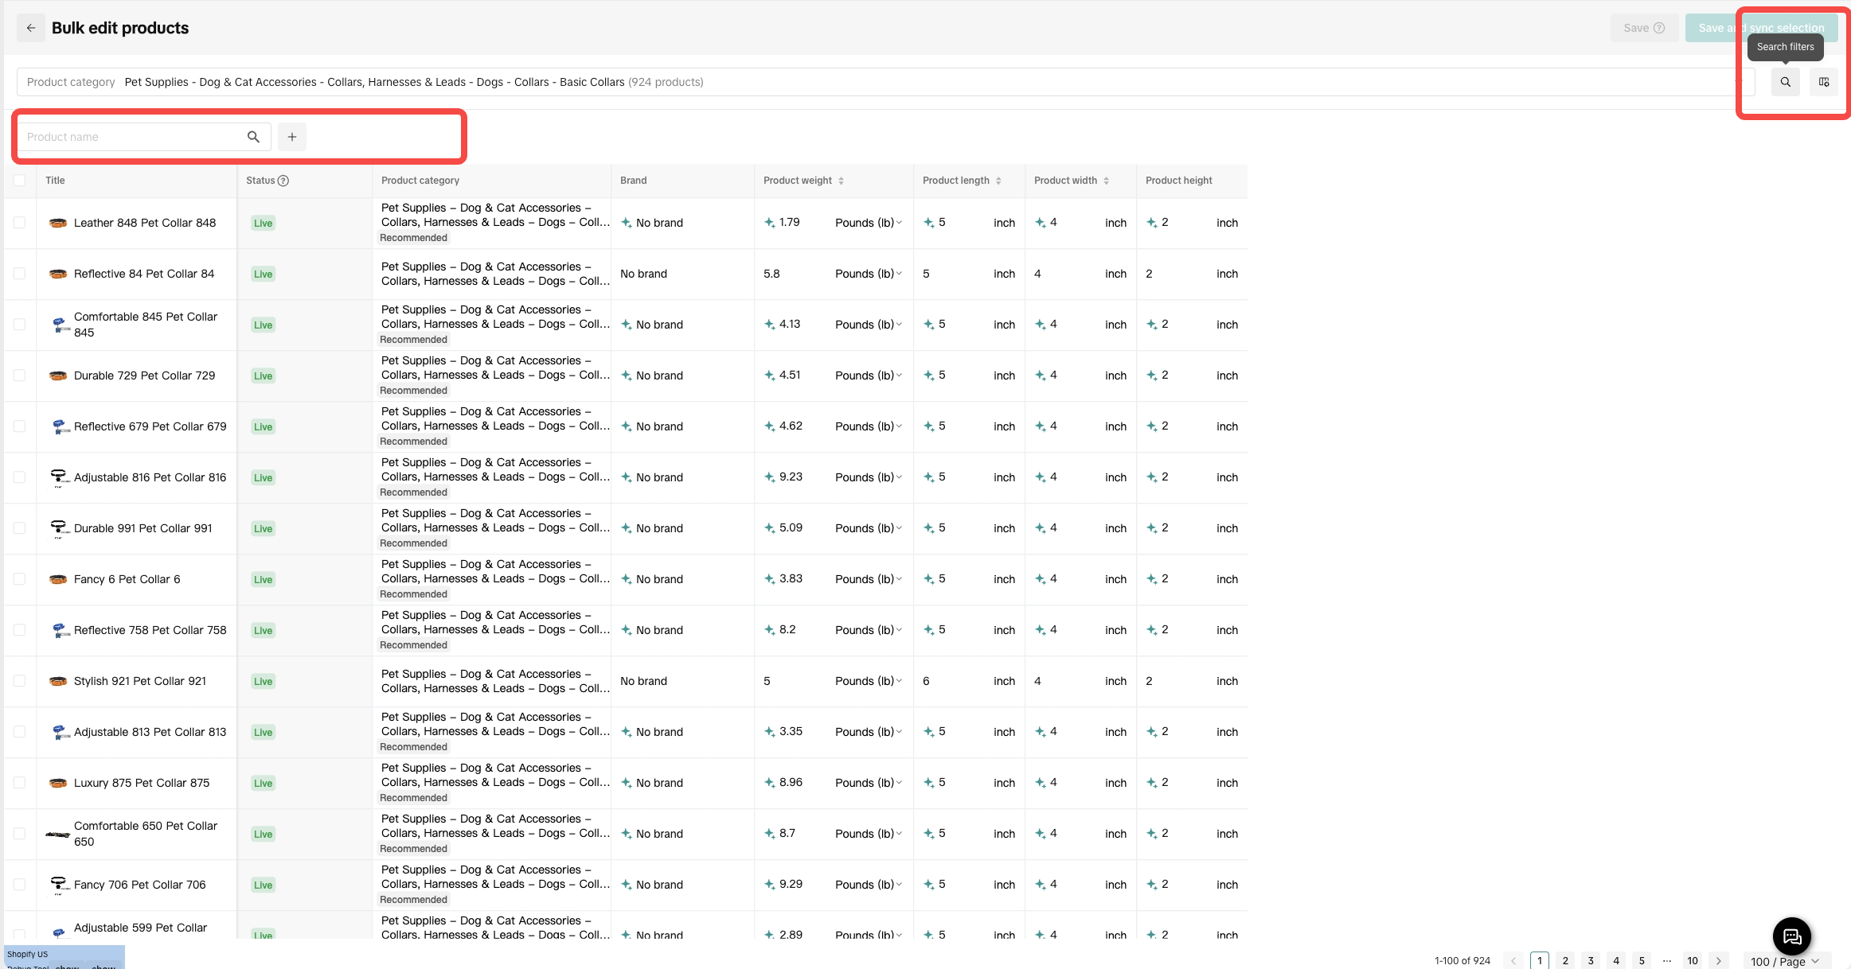Sort by Product length column arrows
This screenshot has width=1851, height=969.
coord(998,181)
